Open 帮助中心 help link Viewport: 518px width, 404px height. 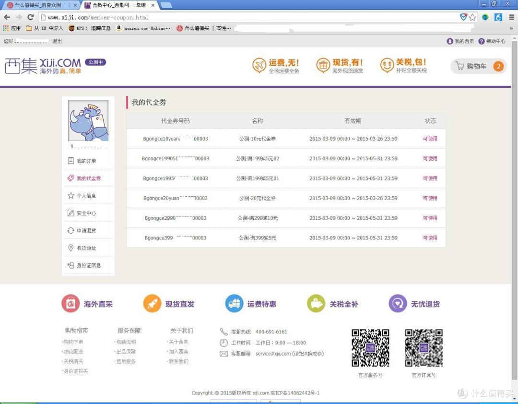click(492, 41)
